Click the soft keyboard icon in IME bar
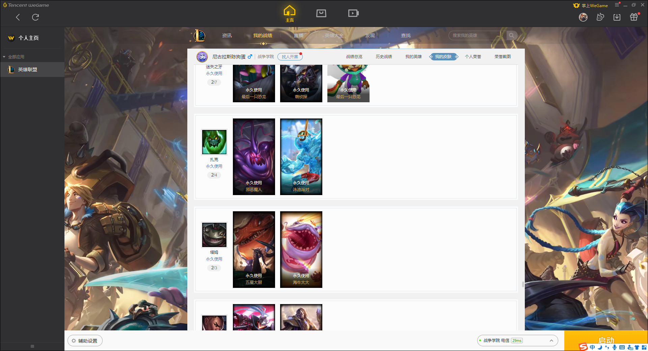Screen dimensions: 648x351 click(x=622, y=347)
